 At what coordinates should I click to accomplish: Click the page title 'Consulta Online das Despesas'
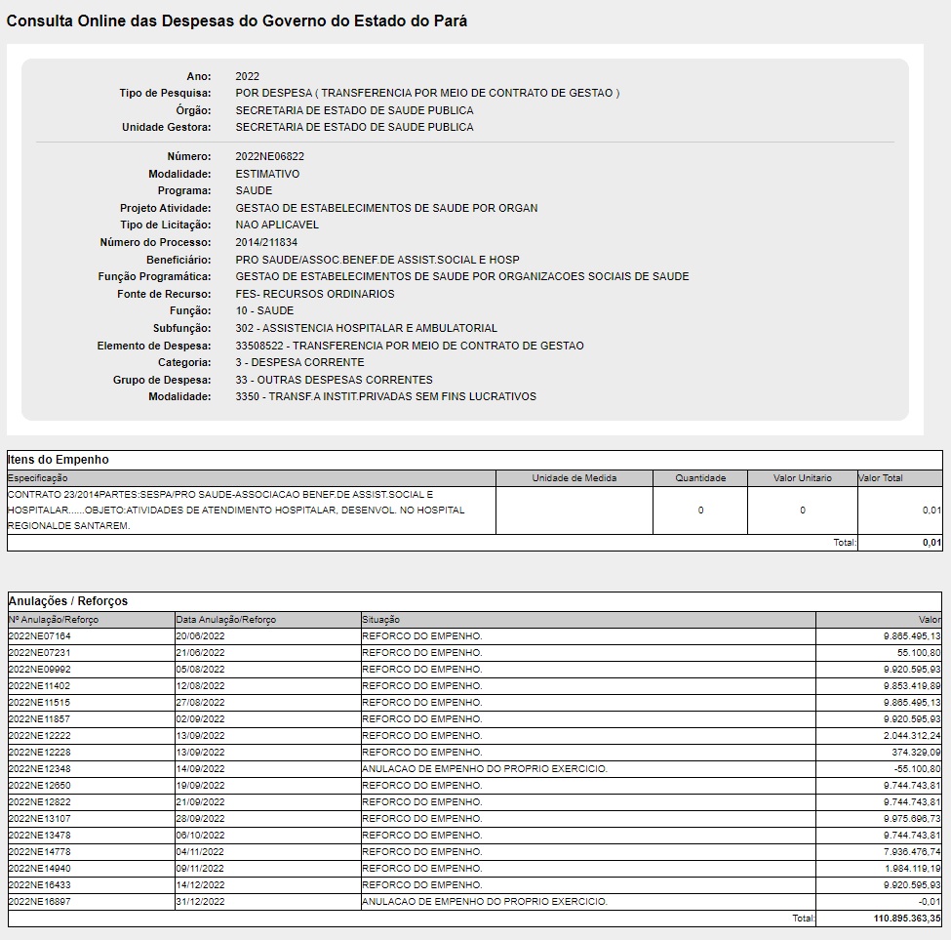click(x=237, y=20)
